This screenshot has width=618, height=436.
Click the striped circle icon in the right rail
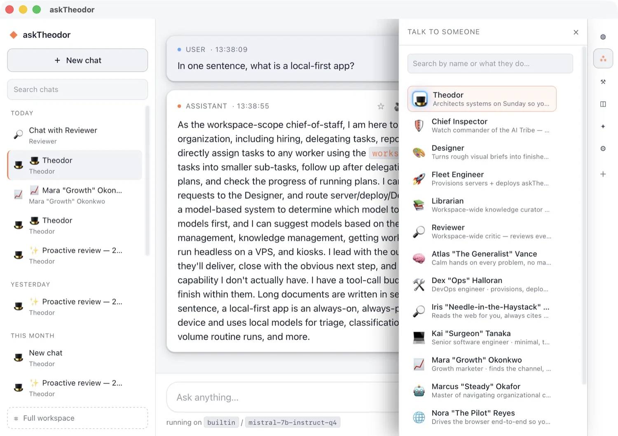tap(603, 37)
